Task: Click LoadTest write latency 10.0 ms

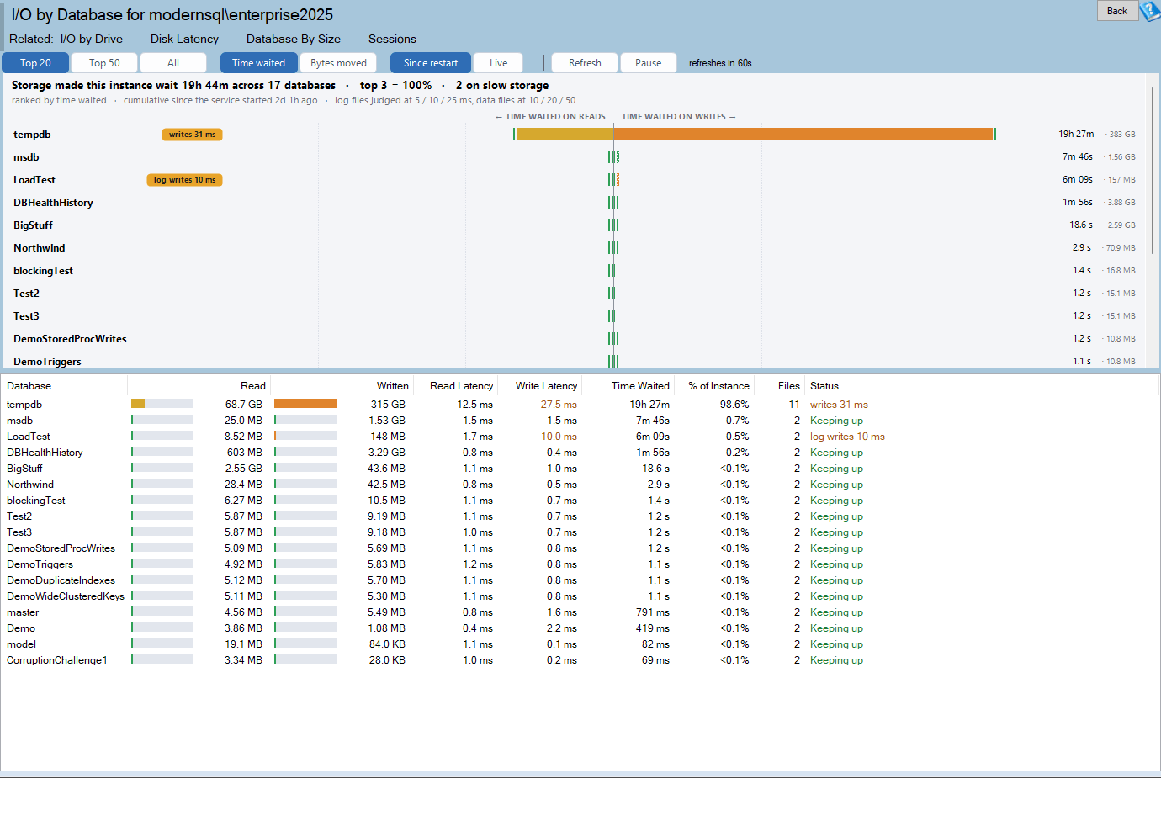Action: [x=559, y=437]
